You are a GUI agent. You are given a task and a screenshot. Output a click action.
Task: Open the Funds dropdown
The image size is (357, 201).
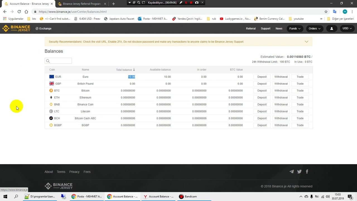(x=295, y=28)
